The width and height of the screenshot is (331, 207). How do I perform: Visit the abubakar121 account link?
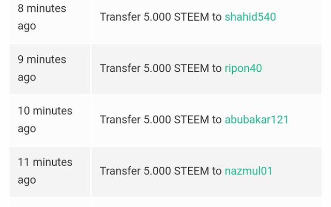[257, 120]
